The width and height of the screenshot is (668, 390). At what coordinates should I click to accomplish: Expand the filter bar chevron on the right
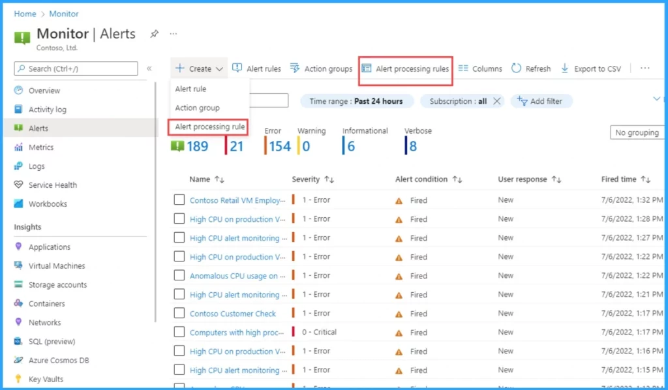click(656, 98)
